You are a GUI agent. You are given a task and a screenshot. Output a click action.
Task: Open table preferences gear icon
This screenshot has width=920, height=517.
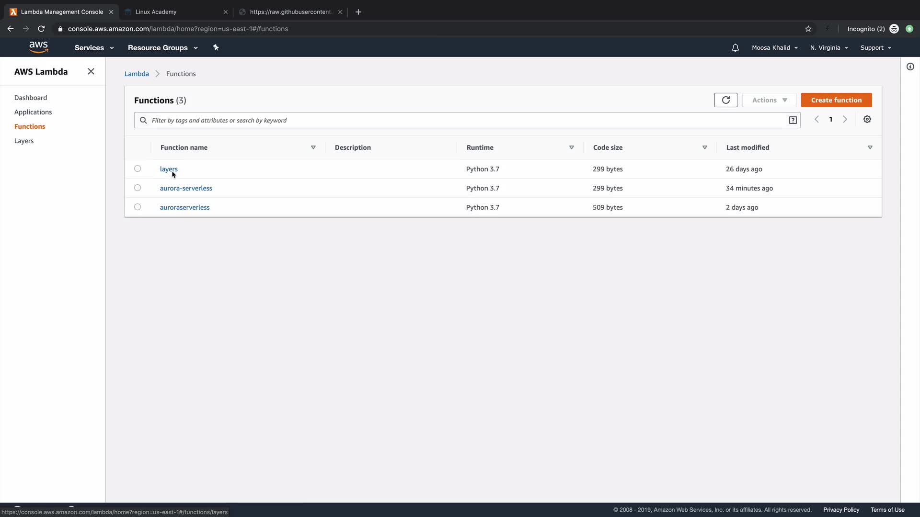tap(867, 120)
